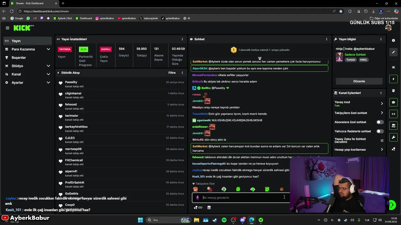Open the Dashboard bookmark
401x225 pixels.
coord(84,18)
